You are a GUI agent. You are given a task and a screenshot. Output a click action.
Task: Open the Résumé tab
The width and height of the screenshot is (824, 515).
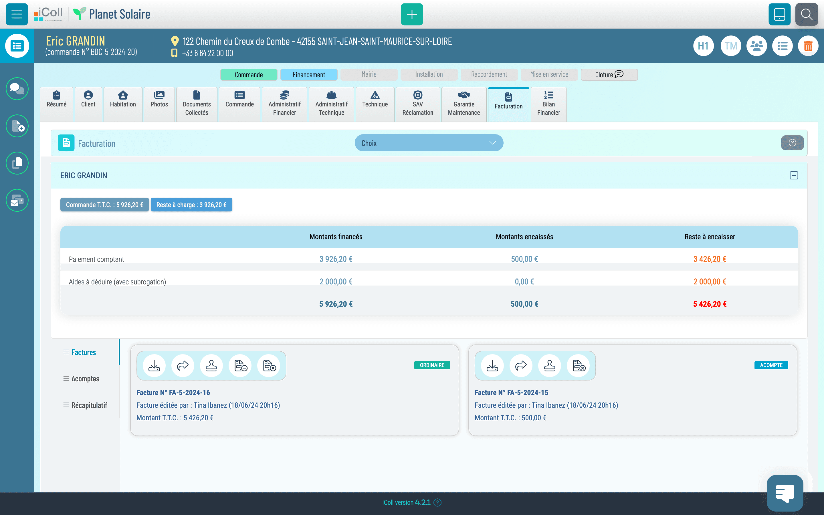click(57, 104)
